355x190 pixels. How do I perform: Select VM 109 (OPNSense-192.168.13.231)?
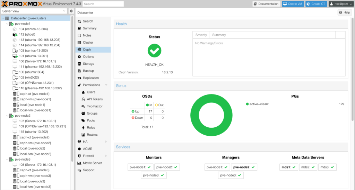(42, 126)
